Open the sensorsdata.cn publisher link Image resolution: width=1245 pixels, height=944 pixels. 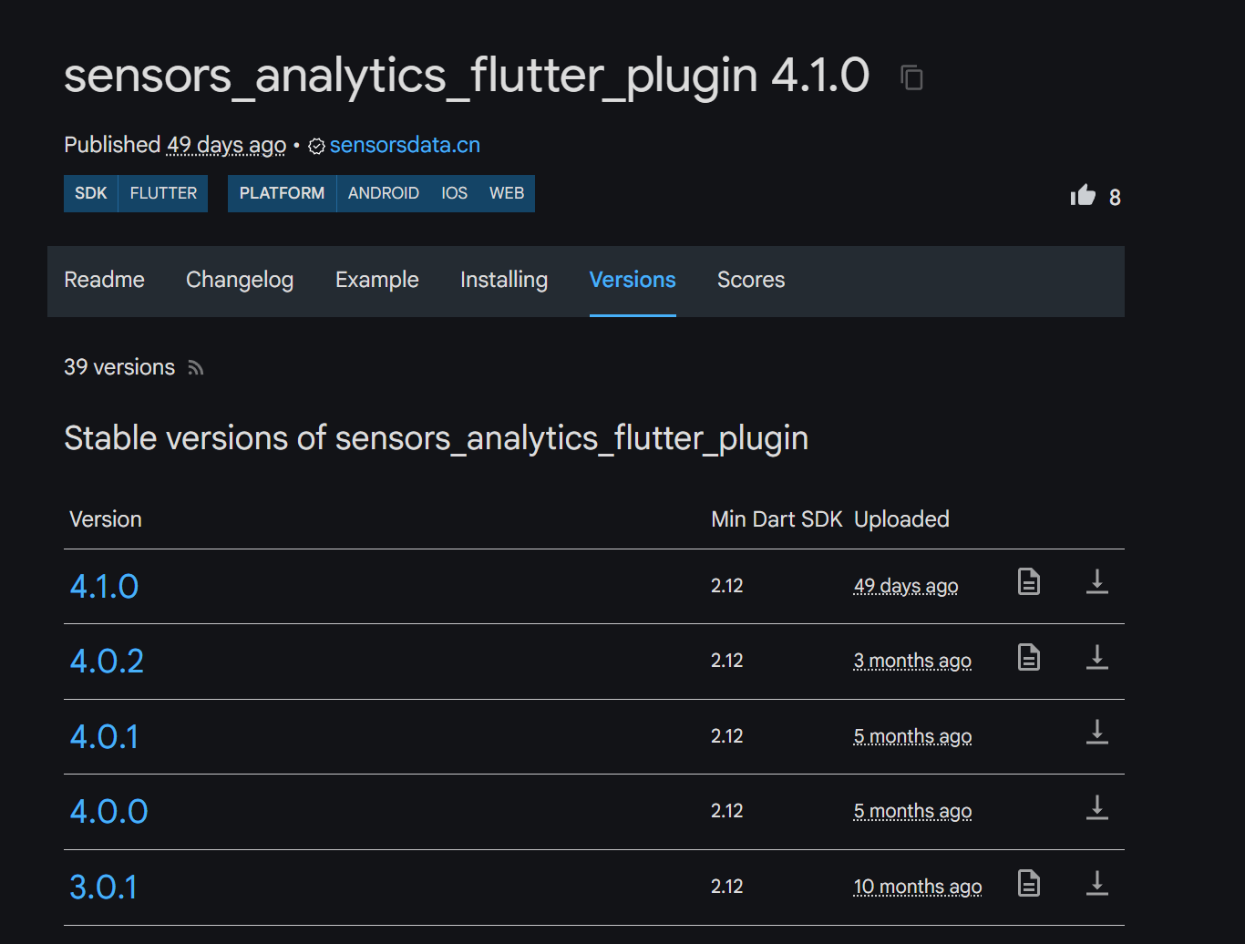tap(405, 146)
